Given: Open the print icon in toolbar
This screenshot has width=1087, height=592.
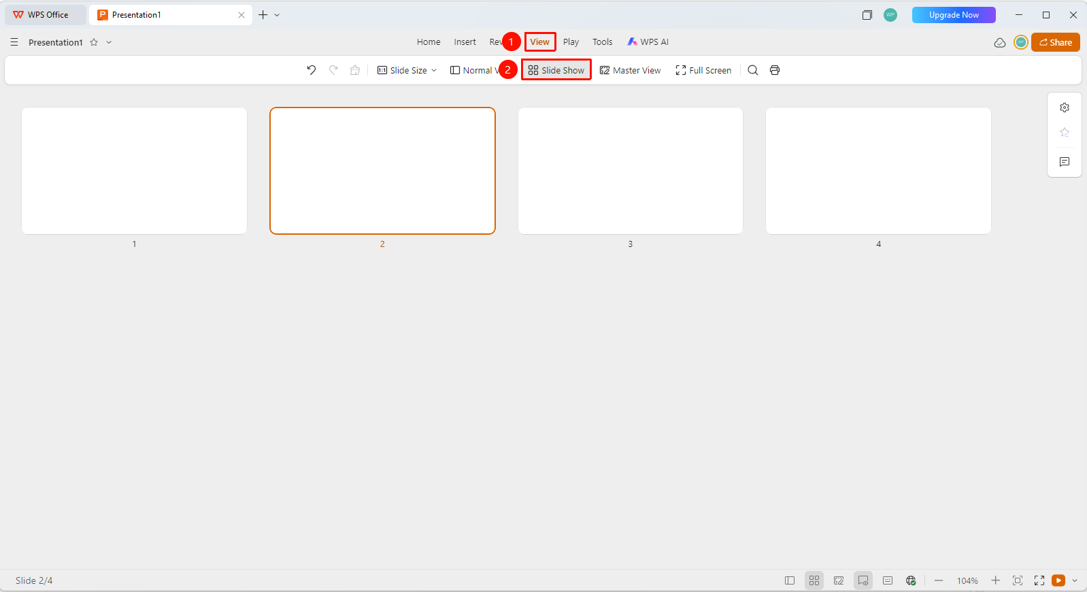Looking at the screenshot, I should [x=775, y=70].
